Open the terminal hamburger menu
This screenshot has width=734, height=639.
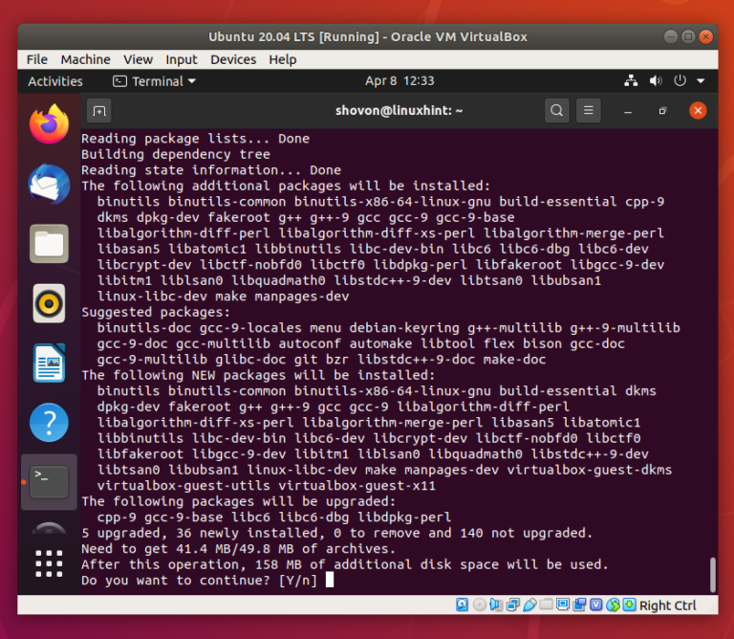tap(589, 111)
